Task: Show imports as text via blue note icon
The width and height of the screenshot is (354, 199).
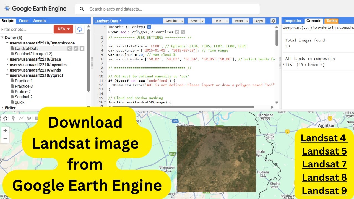Action: (149, 27)
